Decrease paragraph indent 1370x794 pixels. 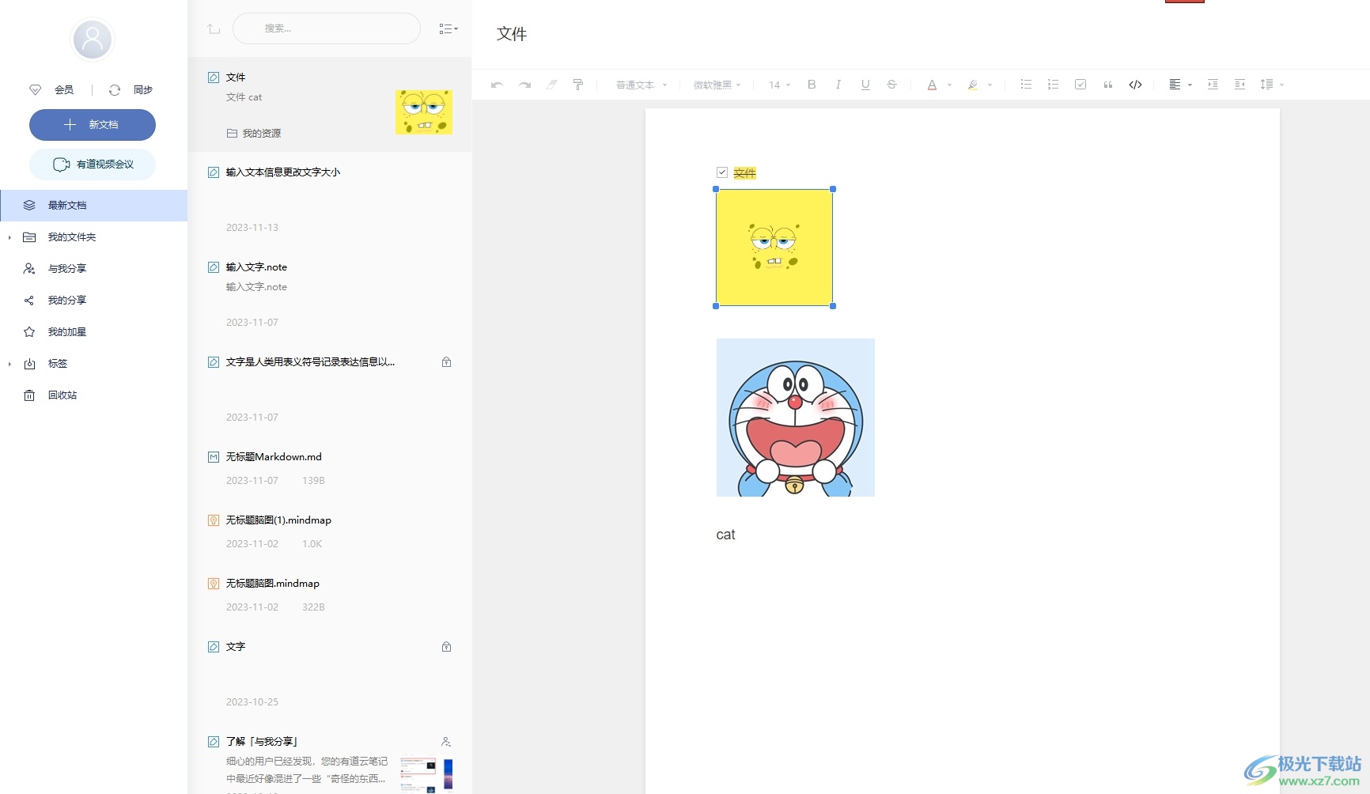(1239, 85)
